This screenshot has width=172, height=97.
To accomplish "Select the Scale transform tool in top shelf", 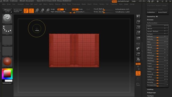I will pos(42,11).
